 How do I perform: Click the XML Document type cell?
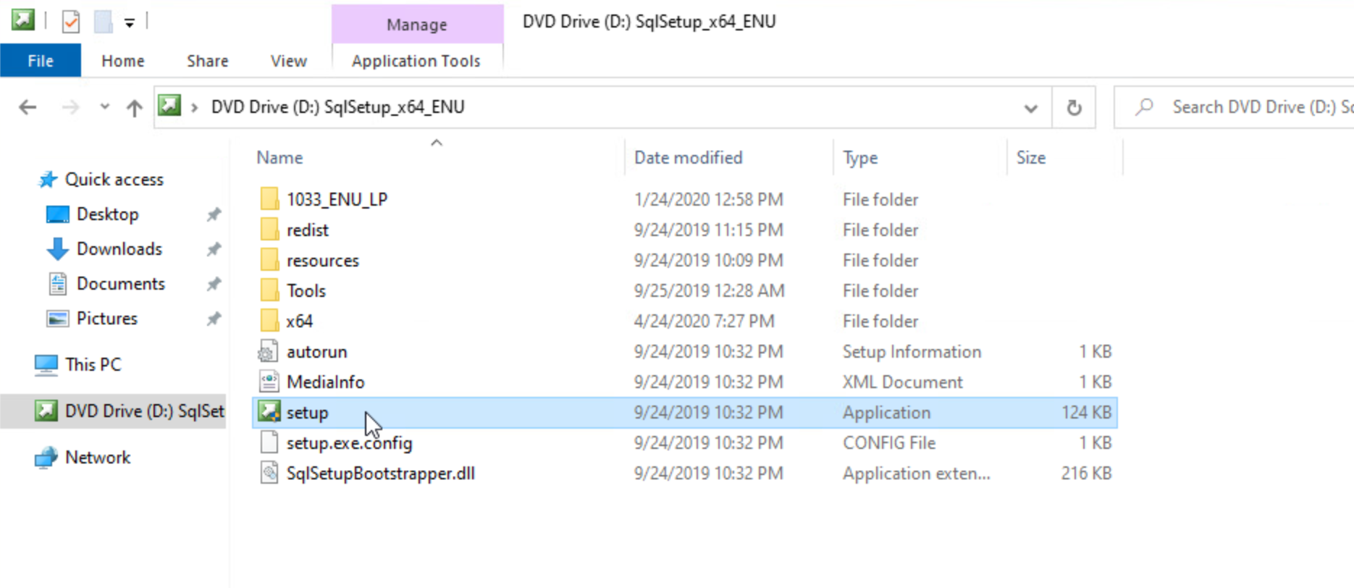903,382
